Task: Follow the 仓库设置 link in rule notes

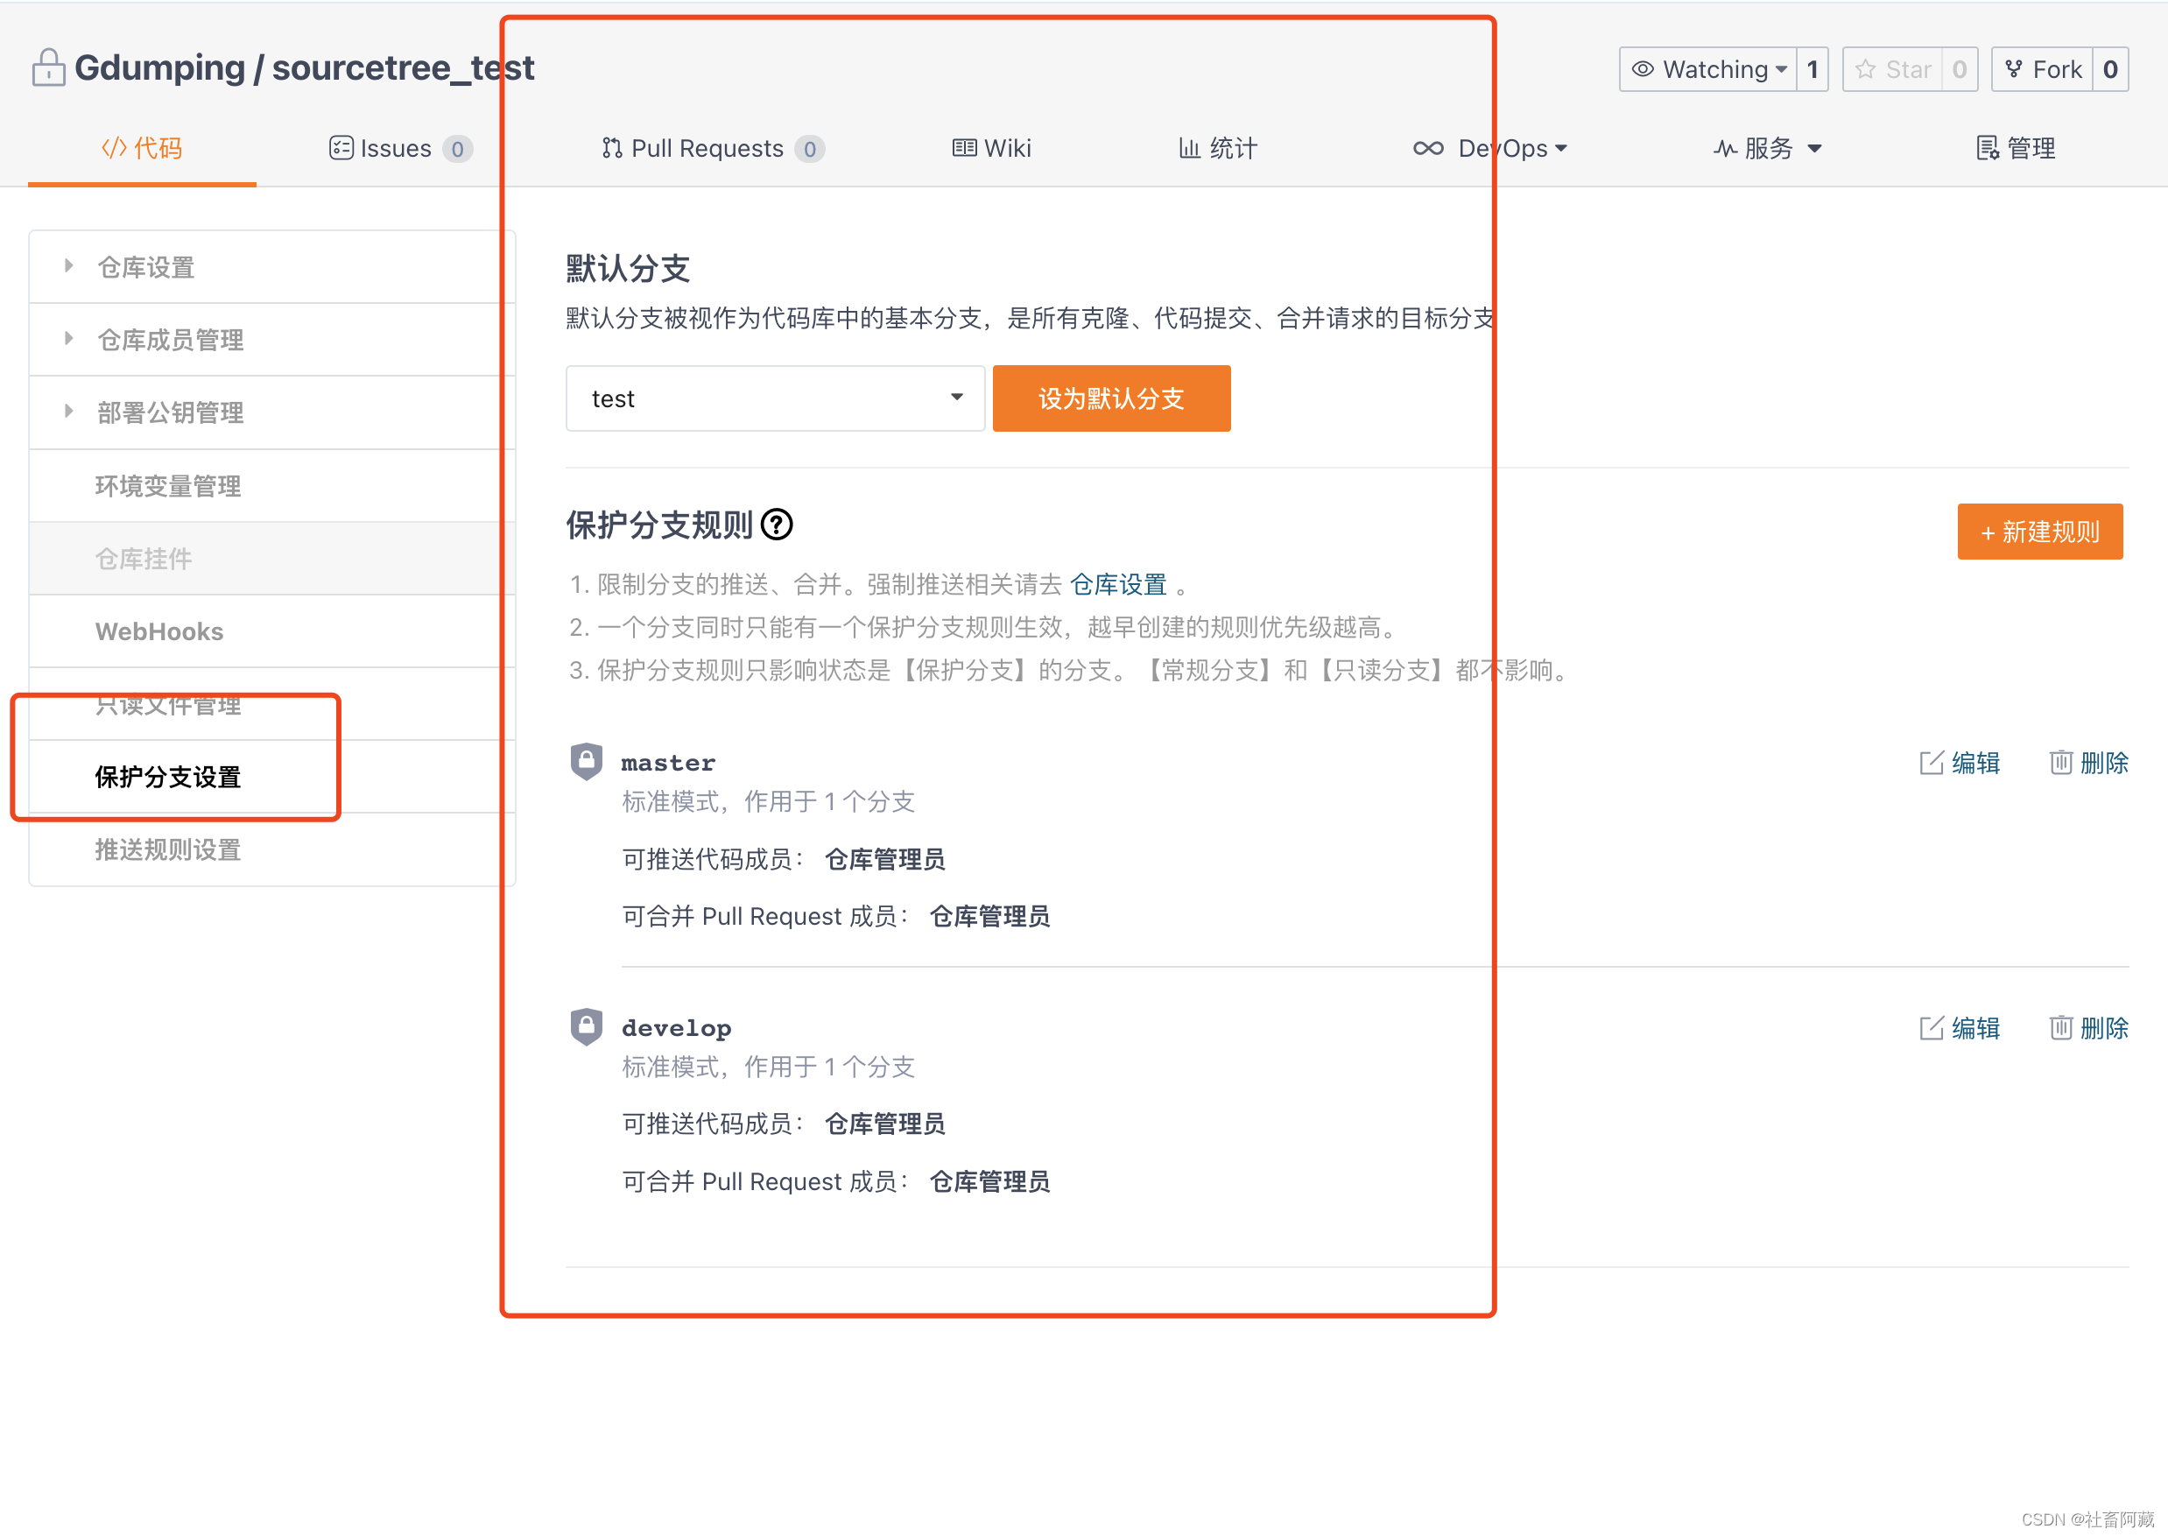Action: [1117, 584]
